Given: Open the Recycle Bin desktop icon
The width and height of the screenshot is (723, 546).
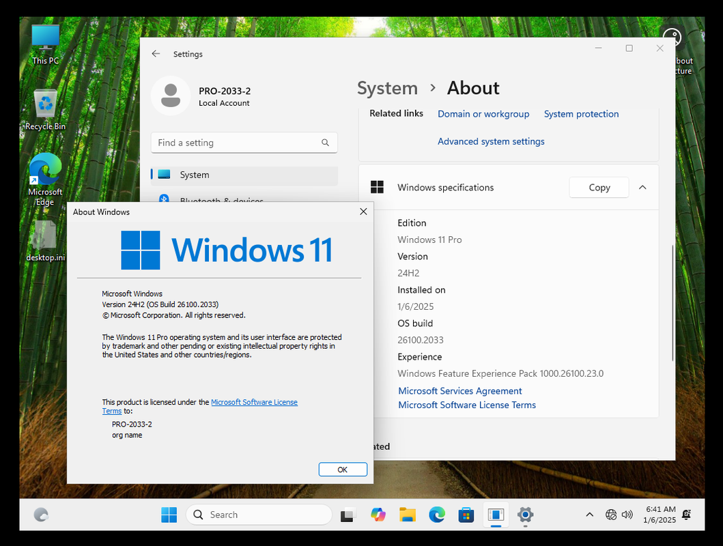Looking at the screenshot, I should pos(45,110).
